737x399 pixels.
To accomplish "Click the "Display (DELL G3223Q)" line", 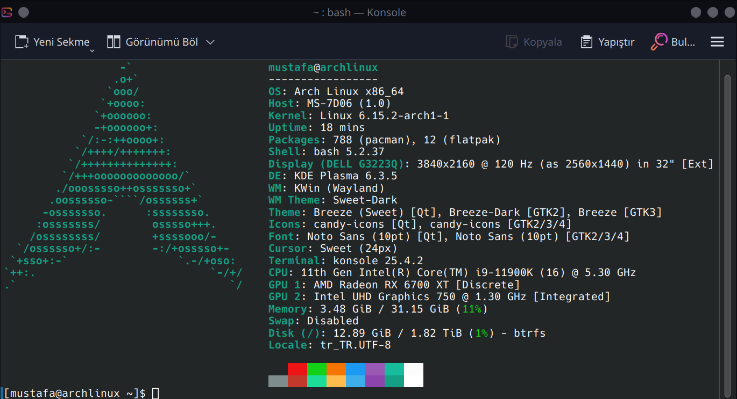I will 491,164.
